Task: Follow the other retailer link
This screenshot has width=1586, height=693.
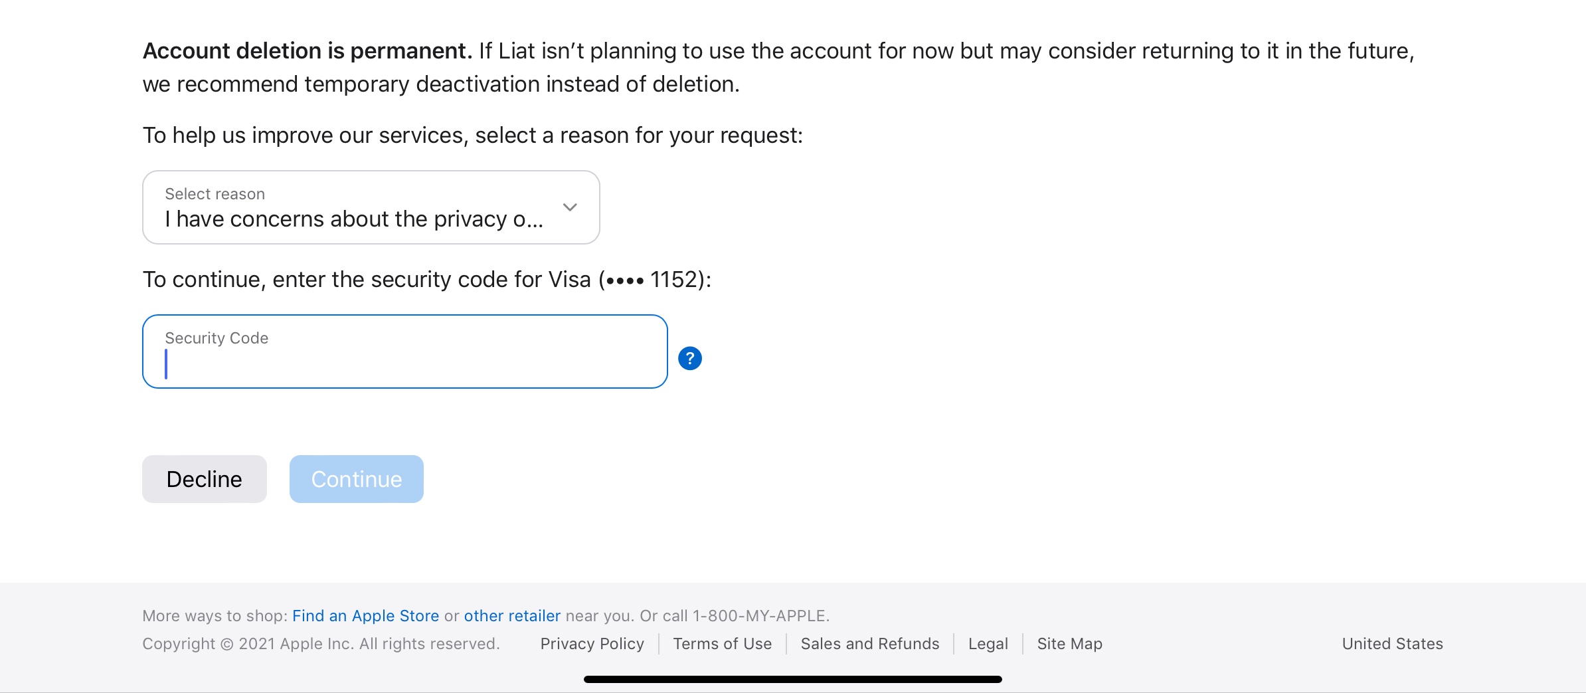Action: pos(512,616)
